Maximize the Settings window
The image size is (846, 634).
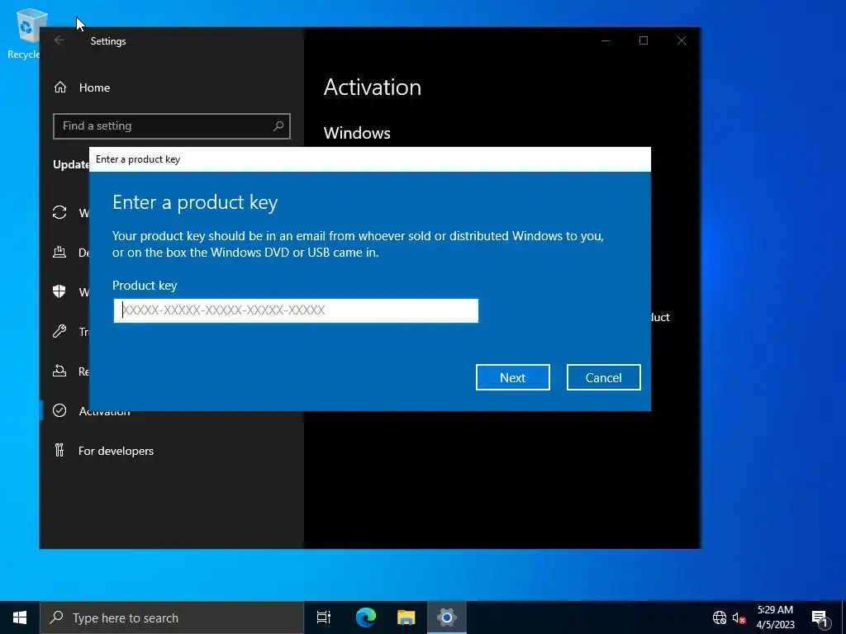pos(643,40)
